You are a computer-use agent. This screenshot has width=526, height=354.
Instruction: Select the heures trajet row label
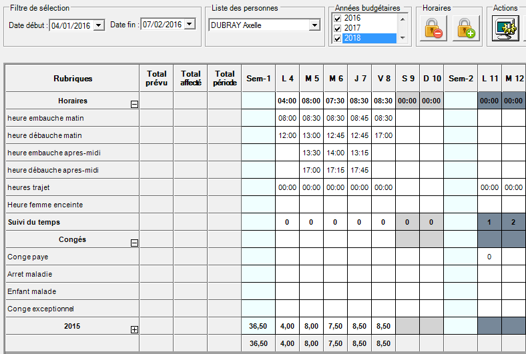(29, 187)
